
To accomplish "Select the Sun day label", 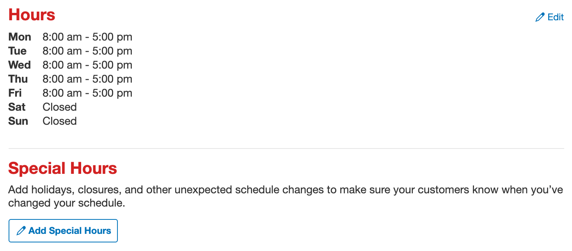I will coord(18,121).
